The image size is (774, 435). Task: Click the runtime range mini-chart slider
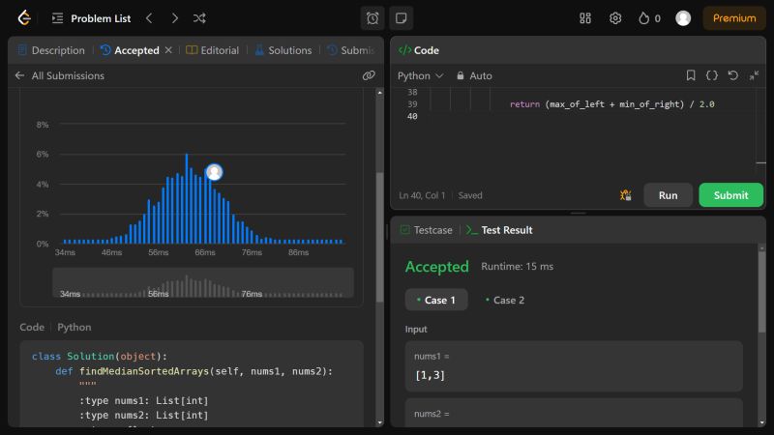tap(203, 282)
